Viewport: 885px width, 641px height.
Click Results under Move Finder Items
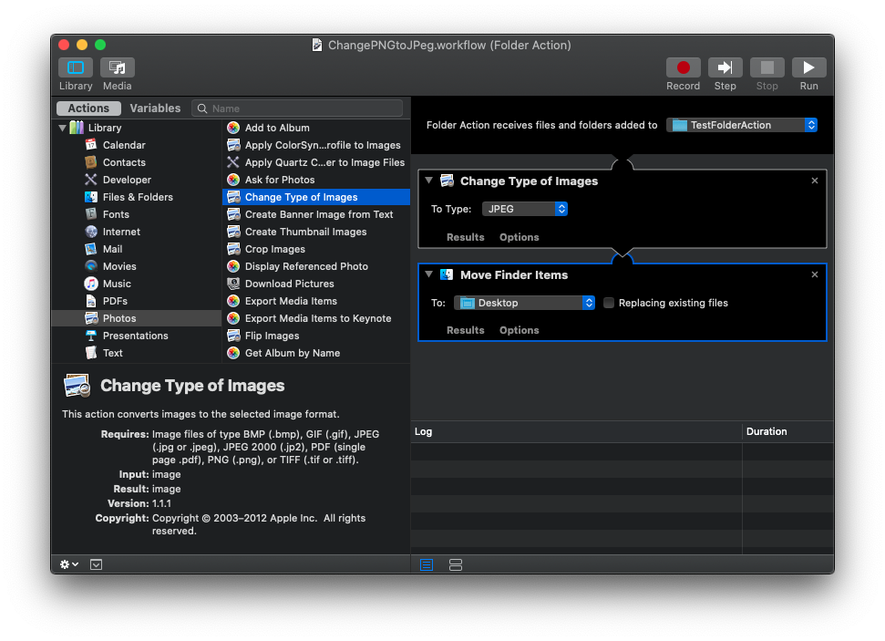click(465, 330)
